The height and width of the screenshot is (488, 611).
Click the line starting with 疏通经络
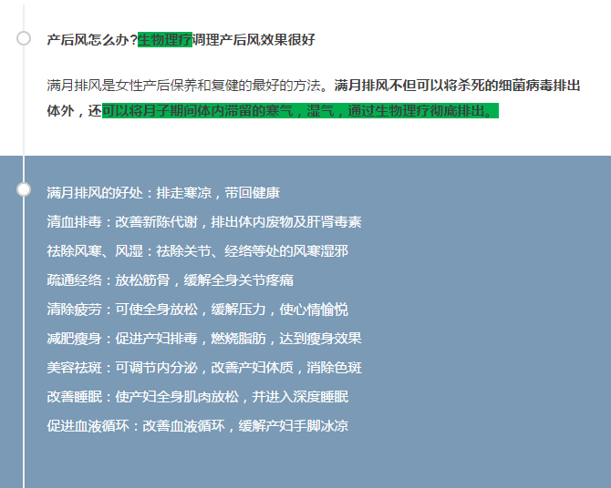(171, 280)
